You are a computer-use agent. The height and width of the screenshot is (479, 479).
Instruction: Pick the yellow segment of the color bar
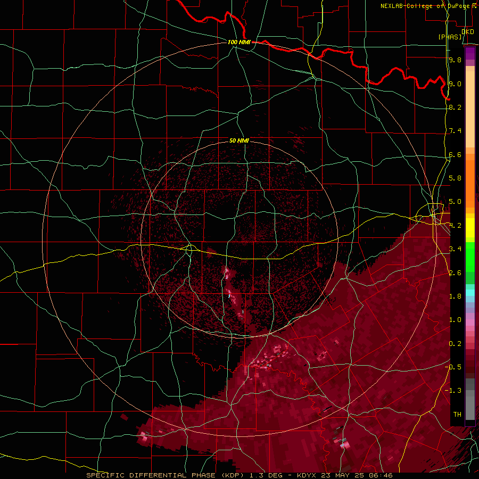(x=470, y=228)
